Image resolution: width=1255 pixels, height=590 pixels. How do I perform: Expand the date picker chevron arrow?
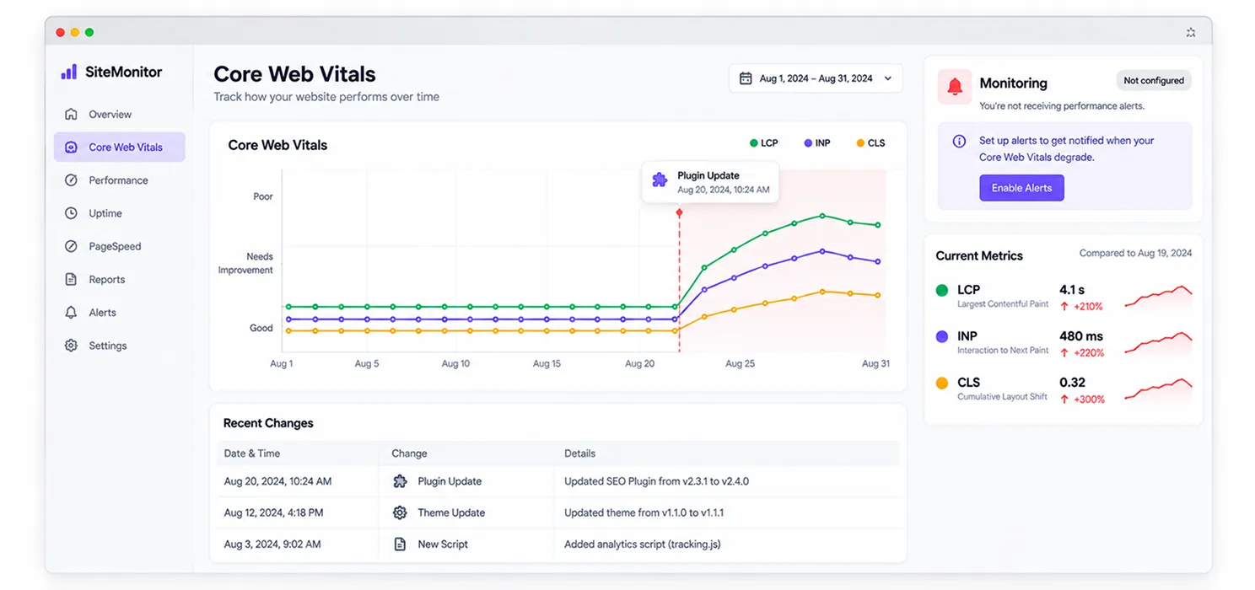pos(888,78)
